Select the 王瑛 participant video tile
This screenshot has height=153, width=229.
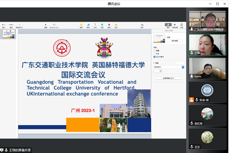(x=207, y=45)
